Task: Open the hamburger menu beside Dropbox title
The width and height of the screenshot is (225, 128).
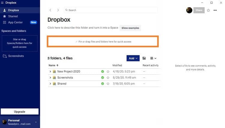Action: click(x=2, y=3)
